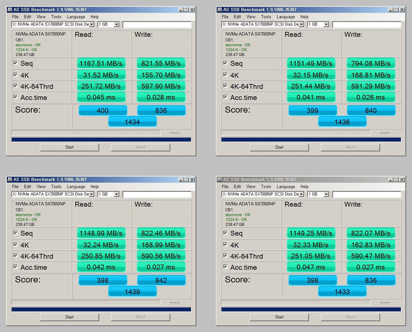Expand the NVMe ADATA drive dropdown in bottom-left window
The image size is (412, 332).
[91, 194]
